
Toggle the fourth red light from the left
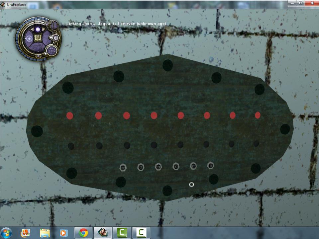154,116
